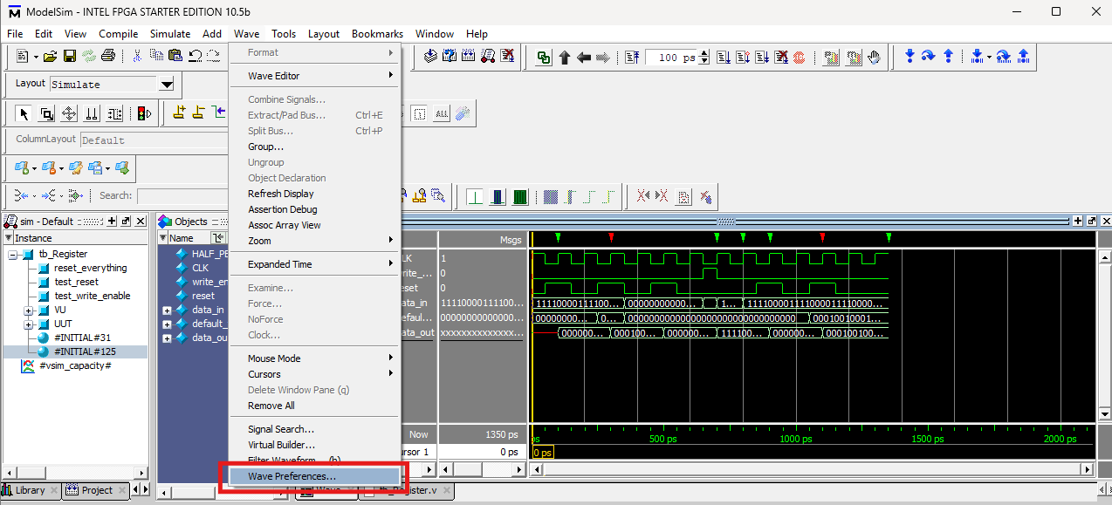The image size is (1112, 505).
Task: Click the black left arrow icon
Action: click(x=584, y=58)
